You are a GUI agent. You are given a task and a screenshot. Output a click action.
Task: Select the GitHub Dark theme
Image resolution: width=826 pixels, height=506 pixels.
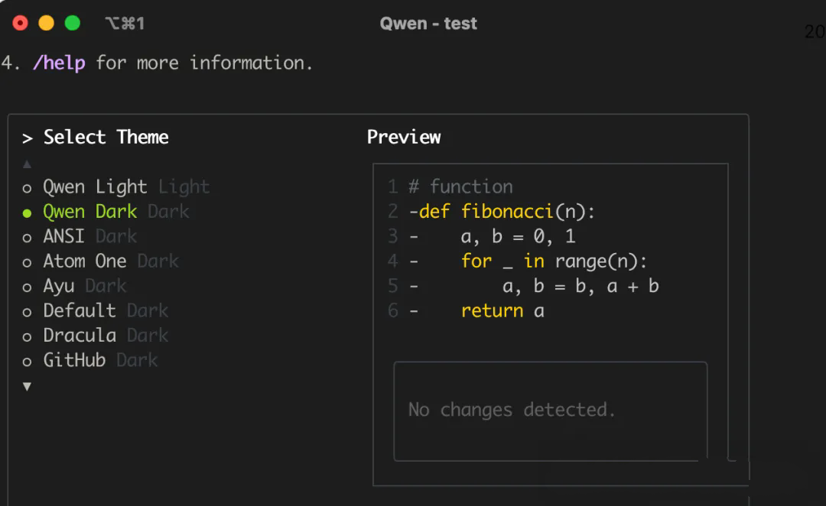tap(90, 360)
